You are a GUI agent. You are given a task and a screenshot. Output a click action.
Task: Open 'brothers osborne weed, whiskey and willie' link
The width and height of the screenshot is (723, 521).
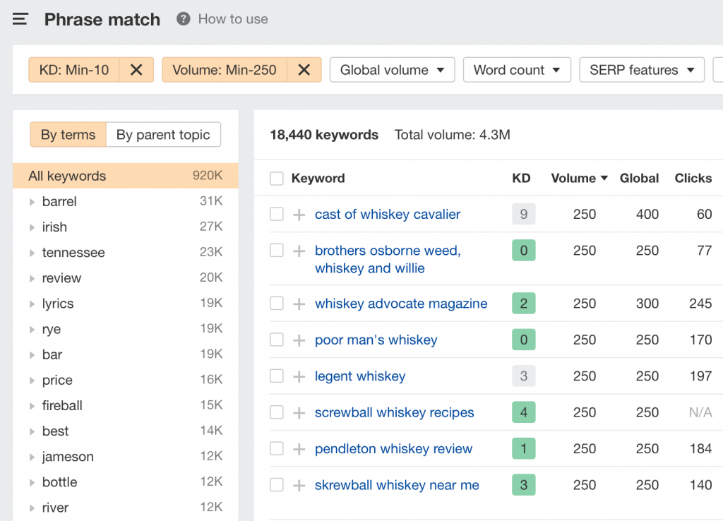(388, 259)
